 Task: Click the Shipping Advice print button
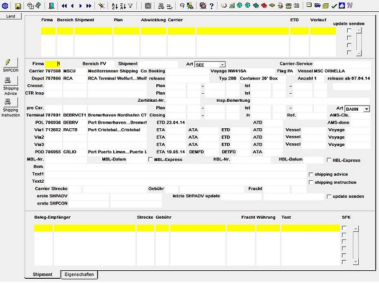pos(10,80)
